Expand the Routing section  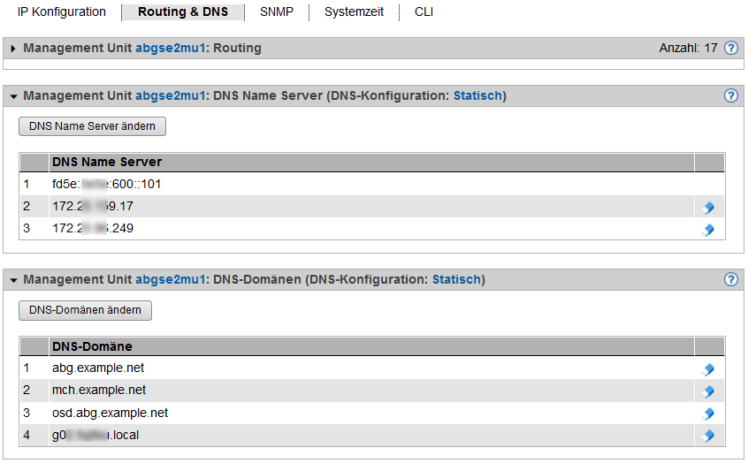[x=13, y=49]
